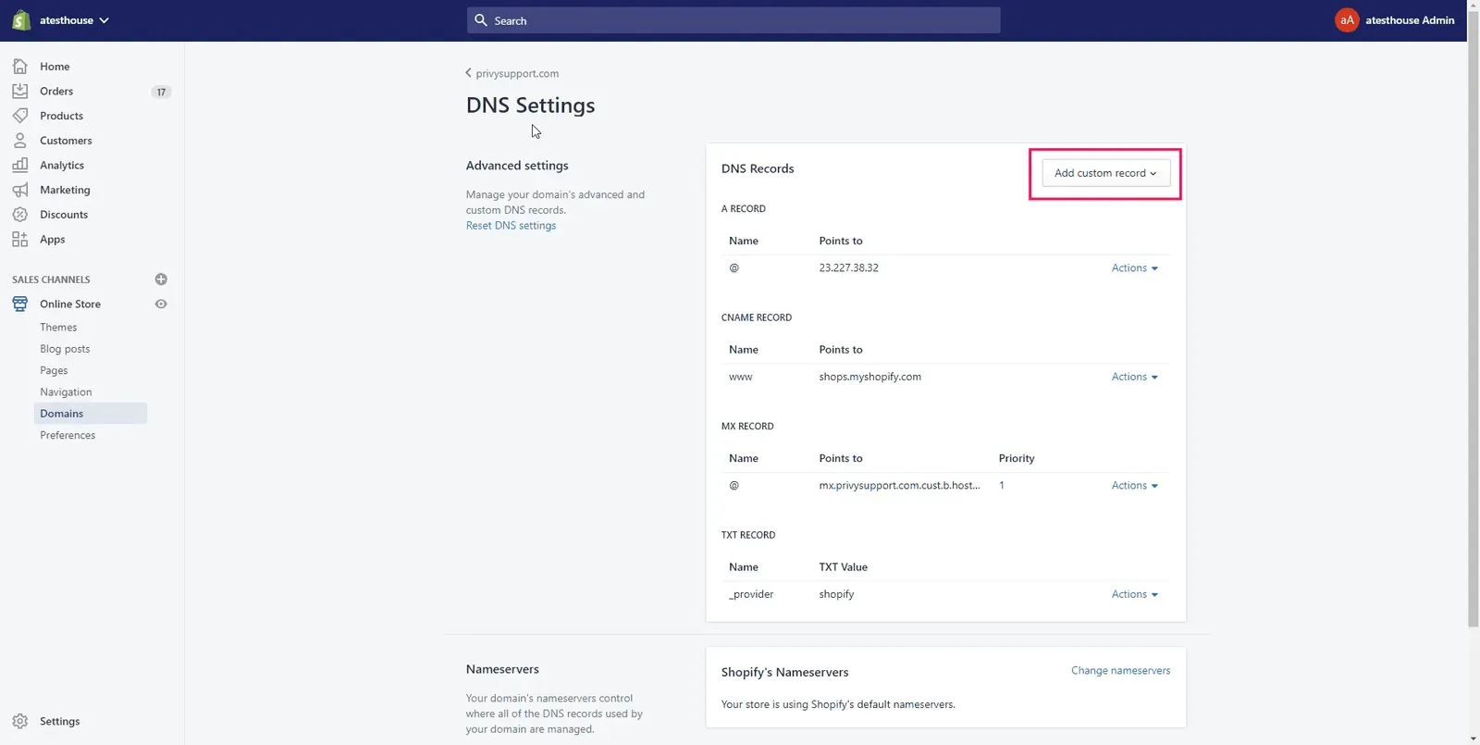Open Analytics in the sidebar
This screenshot has height=745, width=1480.
[x=62, y=165]
